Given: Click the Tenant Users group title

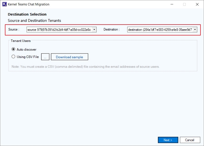Looking at the screenshot, I should (21, 41).
